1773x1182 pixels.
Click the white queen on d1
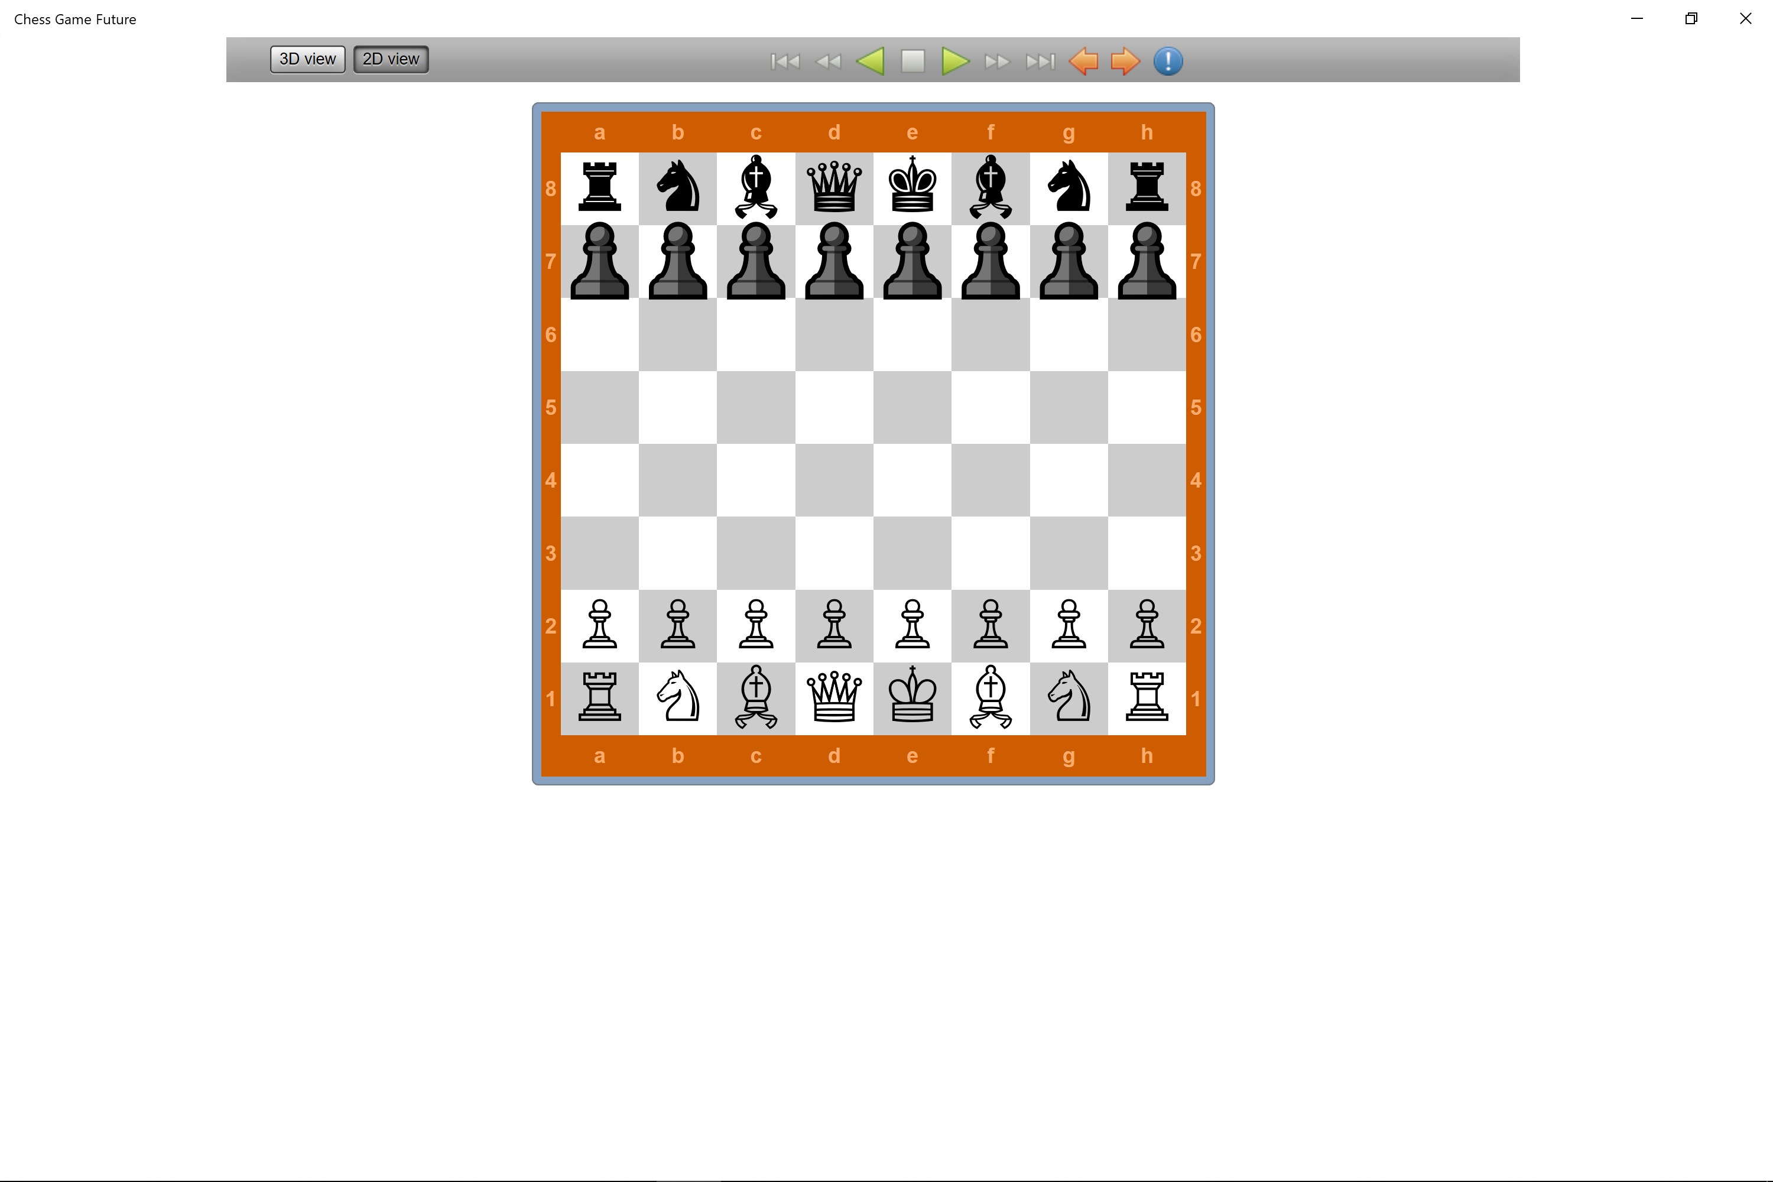click(834, 697)
